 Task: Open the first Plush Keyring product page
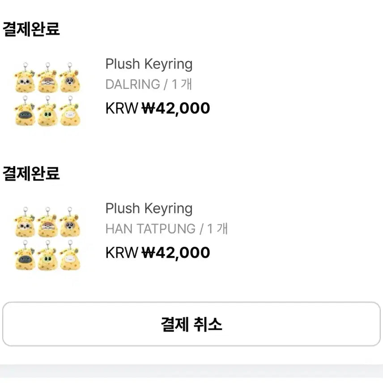pyautogui.click(x=149, y=64)
